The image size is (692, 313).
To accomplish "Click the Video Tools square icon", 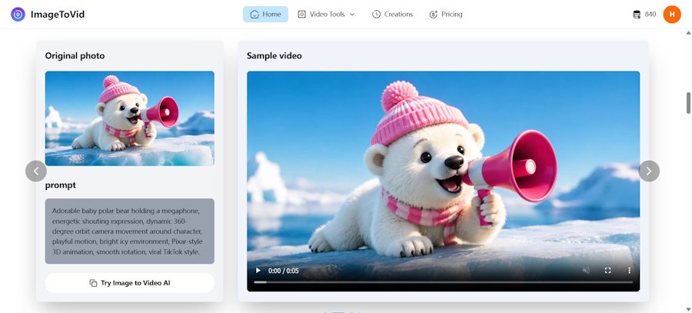I will 302,15.
